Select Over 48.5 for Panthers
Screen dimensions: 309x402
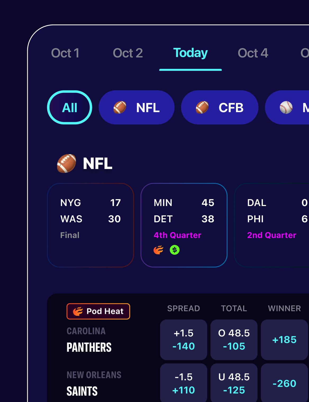pyautogui.click(x=234, y=340)
